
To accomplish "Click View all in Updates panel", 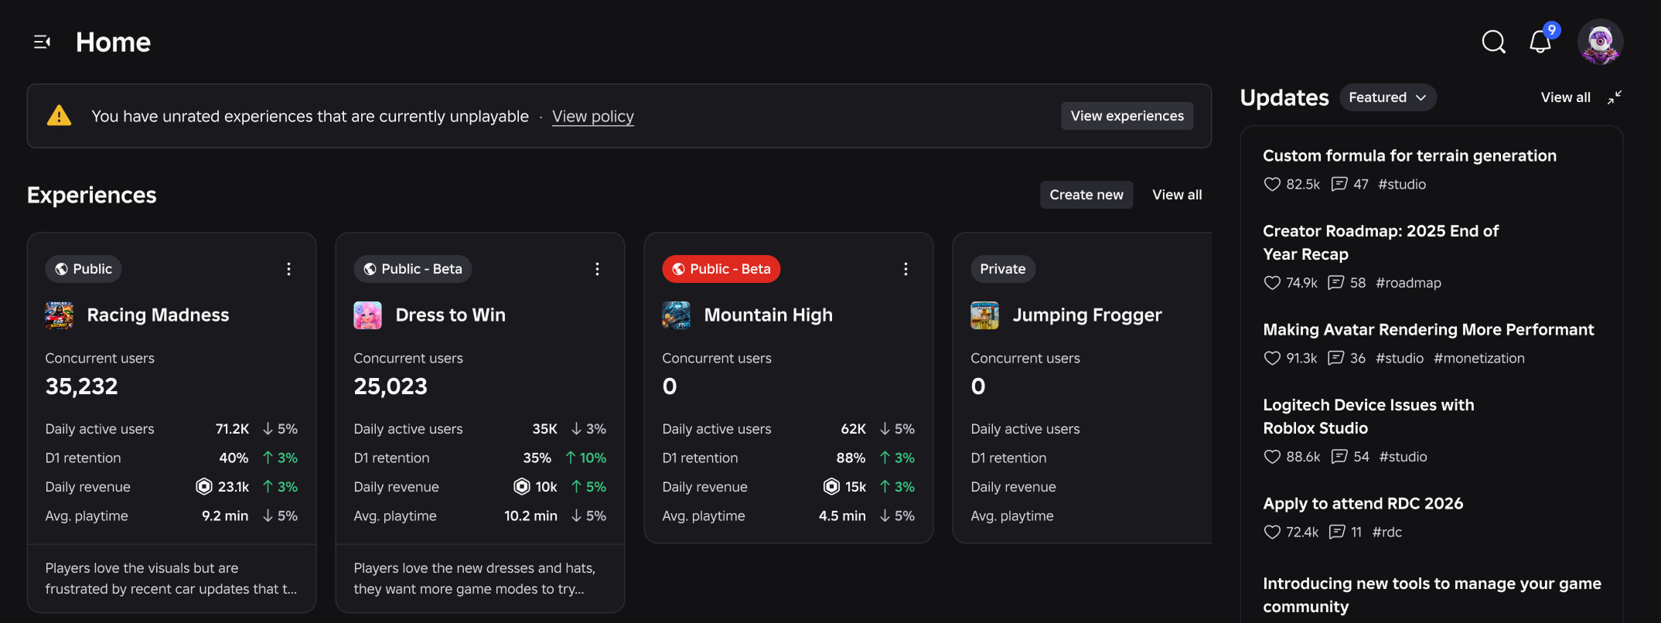I will 1565,97.
